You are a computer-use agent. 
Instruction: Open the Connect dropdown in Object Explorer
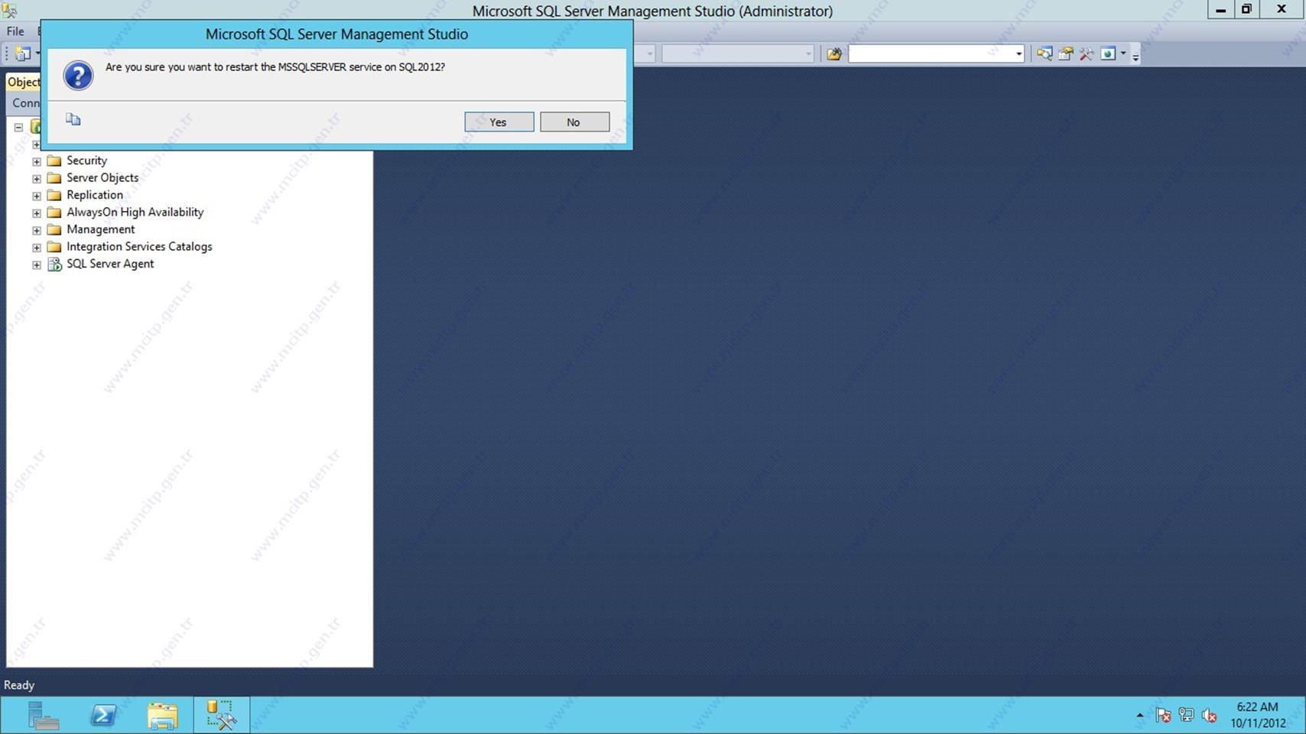pyautogui.click(x=25, y=102)
